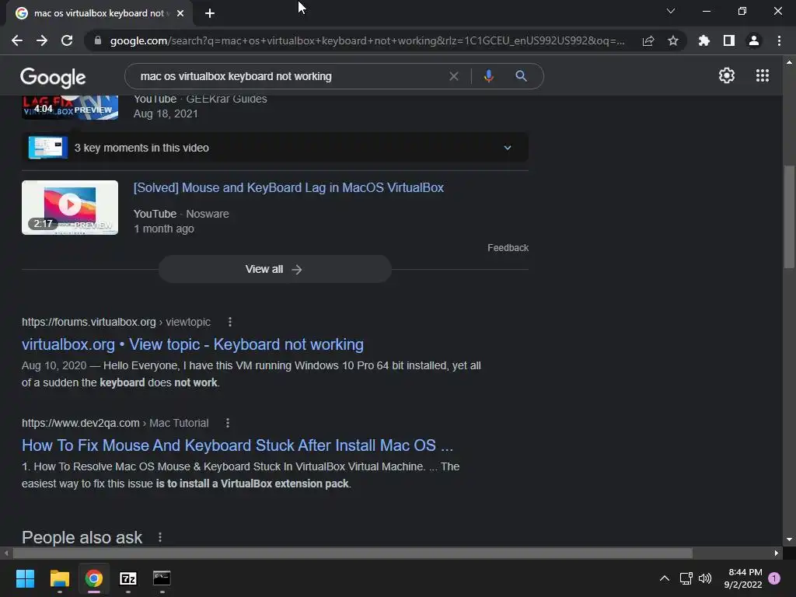Click into the Google search input field
796x597 pixels.
289,76
